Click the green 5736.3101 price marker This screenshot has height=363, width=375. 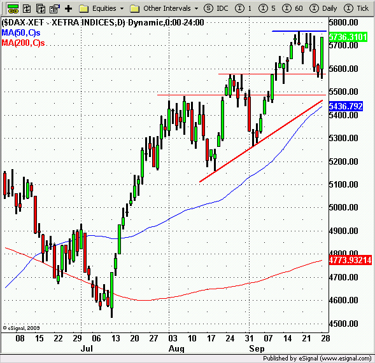(x=348, y=37)
